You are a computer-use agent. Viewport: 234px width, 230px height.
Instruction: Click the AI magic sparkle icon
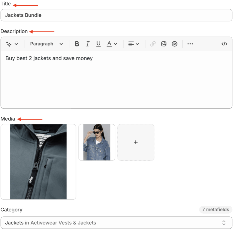coord(9,44)
